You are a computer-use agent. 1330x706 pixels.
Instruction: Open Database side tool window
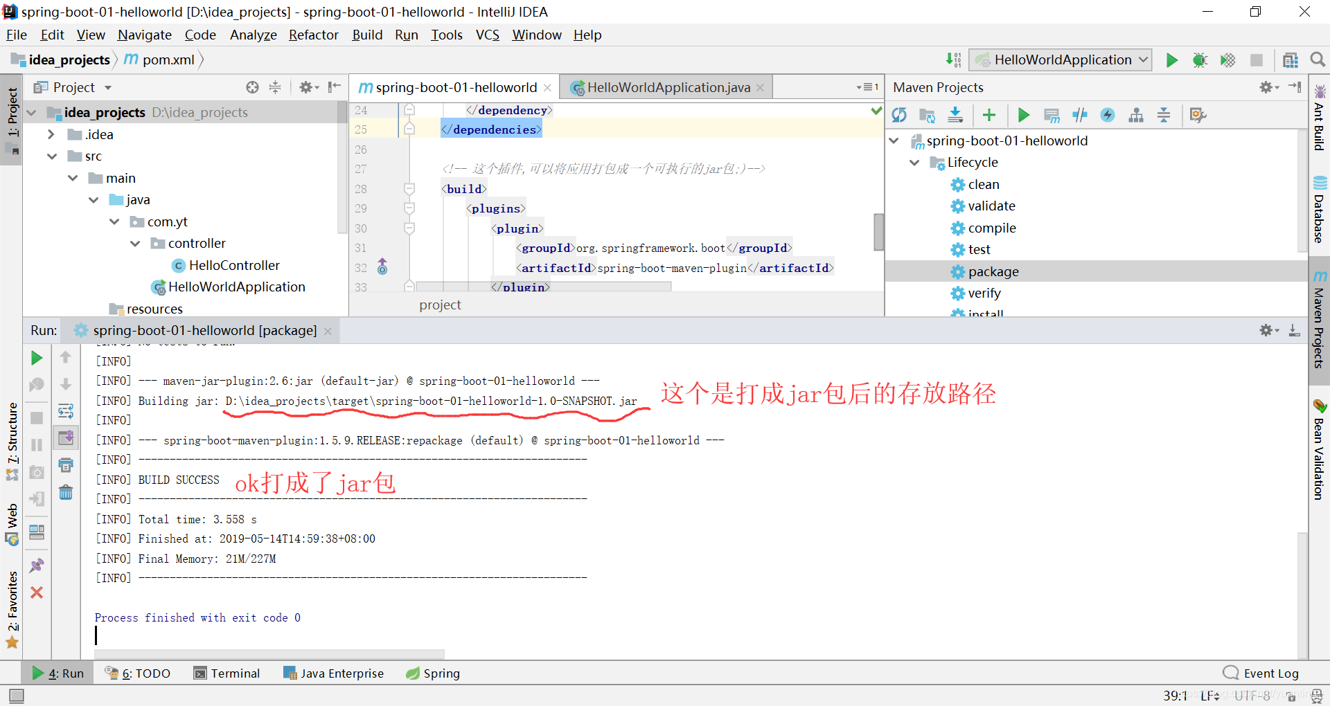[x=1319, y=210]
